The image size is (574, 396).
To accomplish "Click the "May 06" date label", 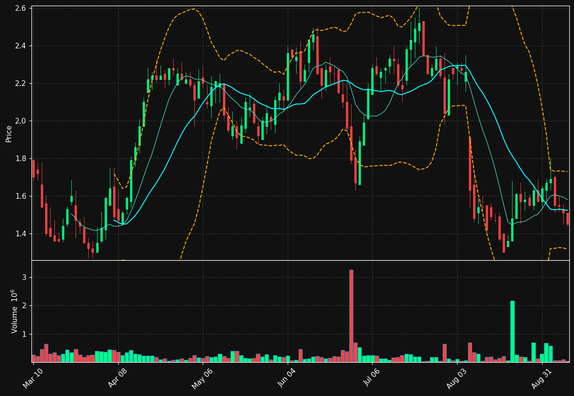I will 202,378.
